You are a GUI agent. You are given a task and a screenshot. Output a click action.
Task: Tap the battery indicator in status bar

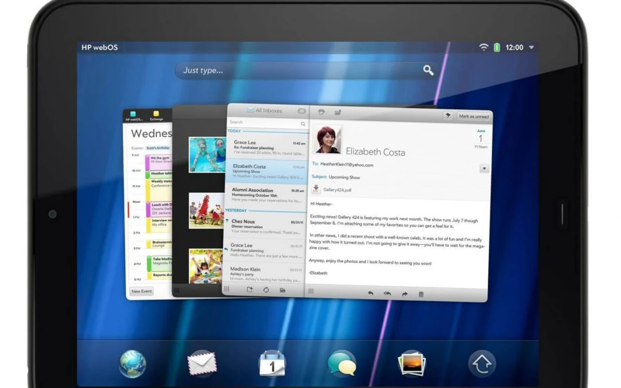(497, 47)
